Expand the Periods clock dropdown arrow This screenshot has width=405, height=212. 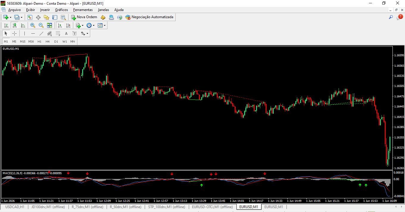[94, 25]
